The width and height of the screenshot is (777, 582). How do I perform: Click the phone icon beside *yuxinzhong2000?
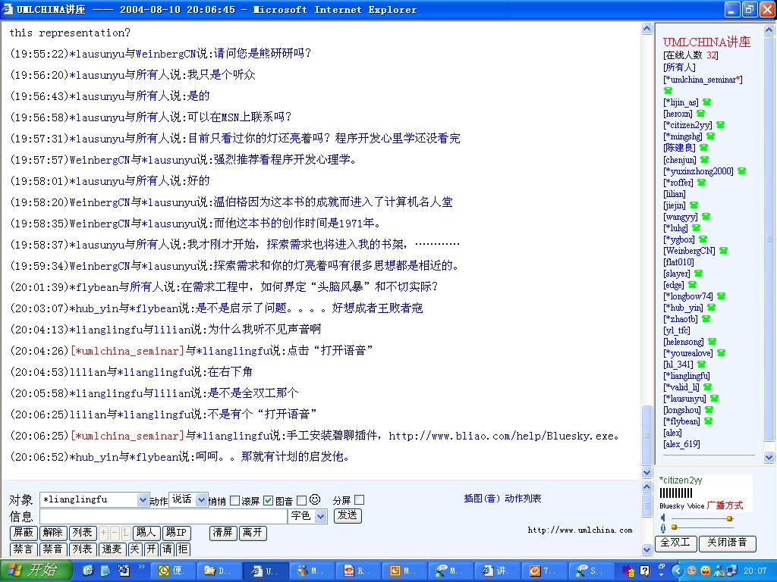(741, 171)
